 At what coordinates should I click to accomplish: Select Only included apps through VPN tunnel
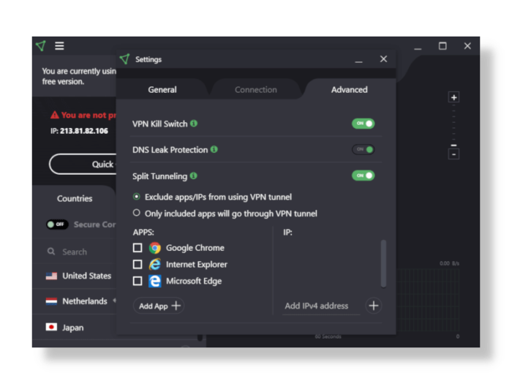tap(137, 213)
